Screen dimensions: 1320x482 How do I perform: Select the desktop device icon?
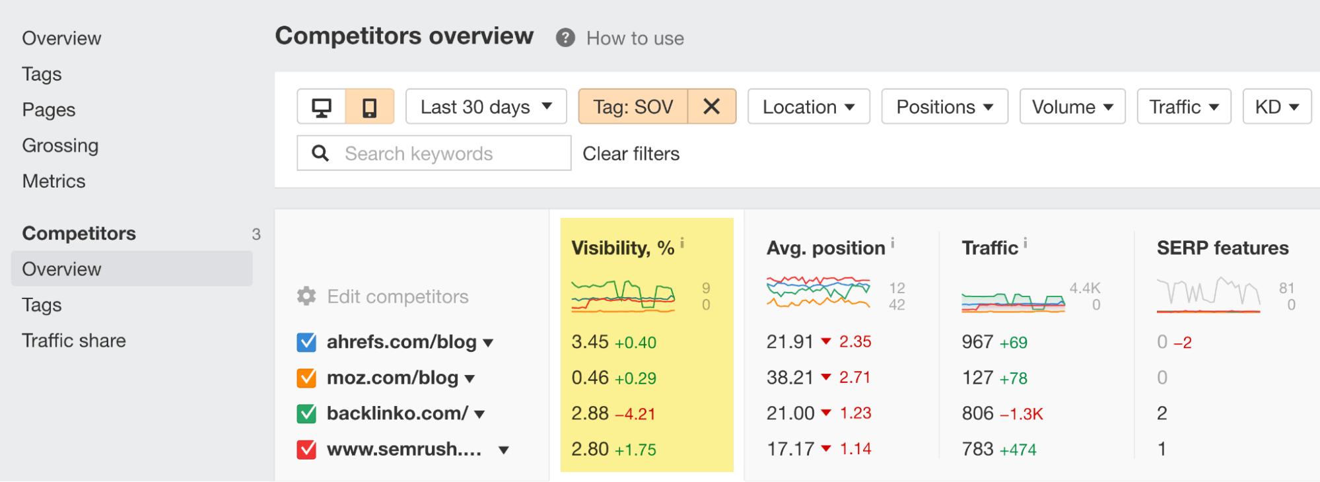(x=322, y=106)
